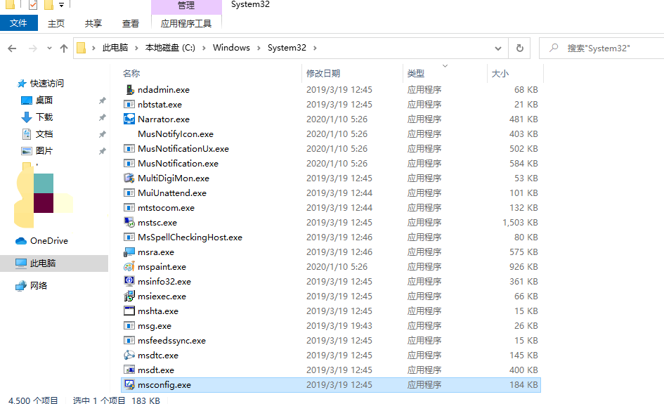Expand the chevron after Windows in path
This screenshot has width=664, height=404.
(x=259, y=48)
